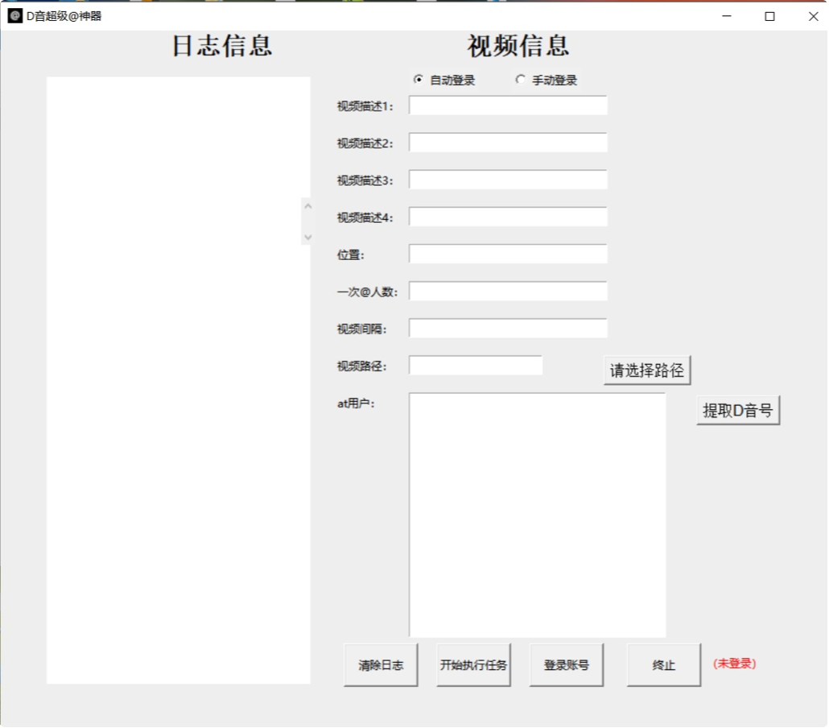Click the D音超级@神器 title bar app icon
This screenshot has width=829, height=728.
tap(14, 16)
